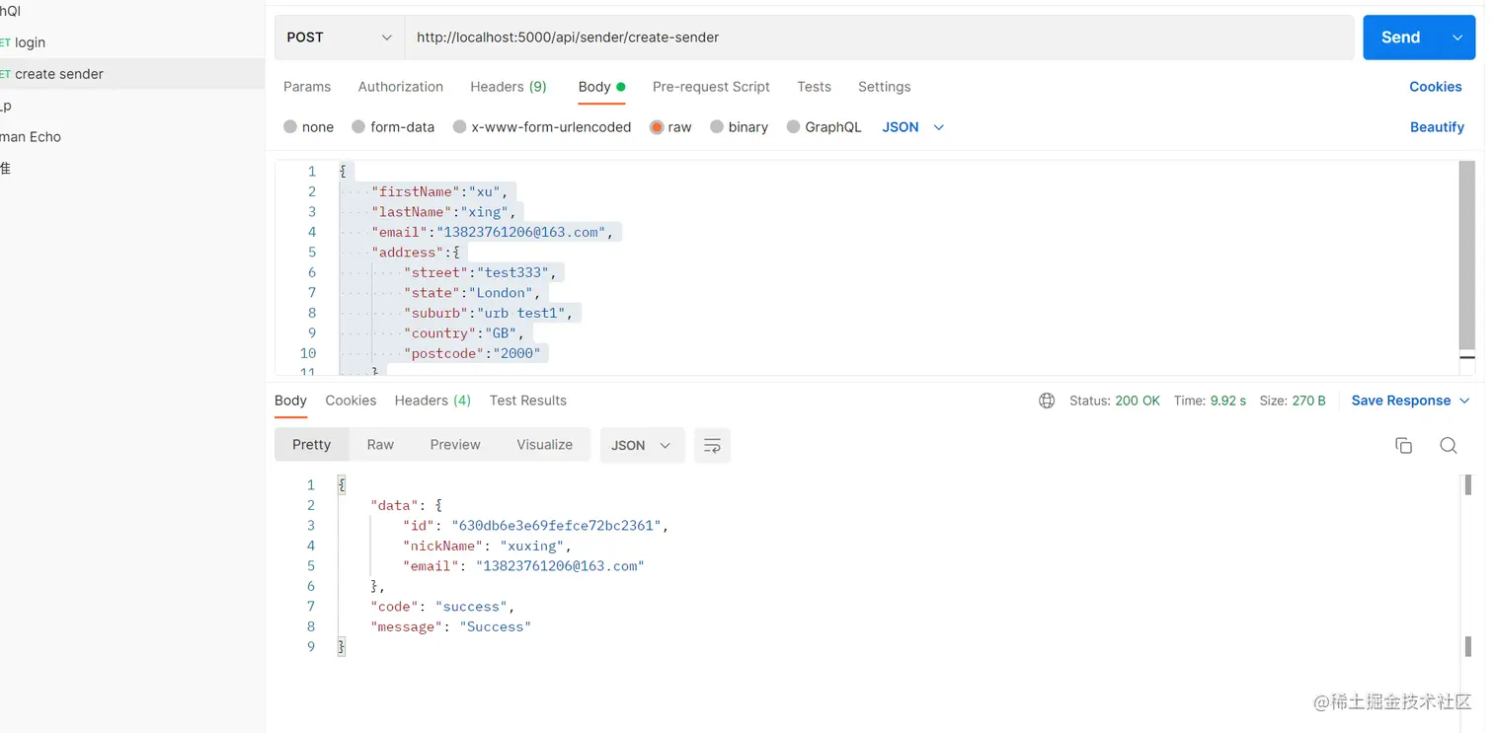The height and width of the screenshot is (733, 1493).
Task: Open the blue JSON request body format dropdown
Action: point(913,127)
